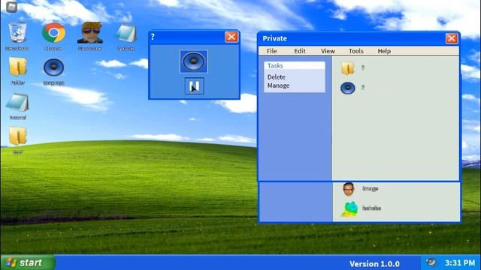Screen dimensions: 481x270
Task: Click the eye icon in the system tray
Action: (x=431, y=262)
